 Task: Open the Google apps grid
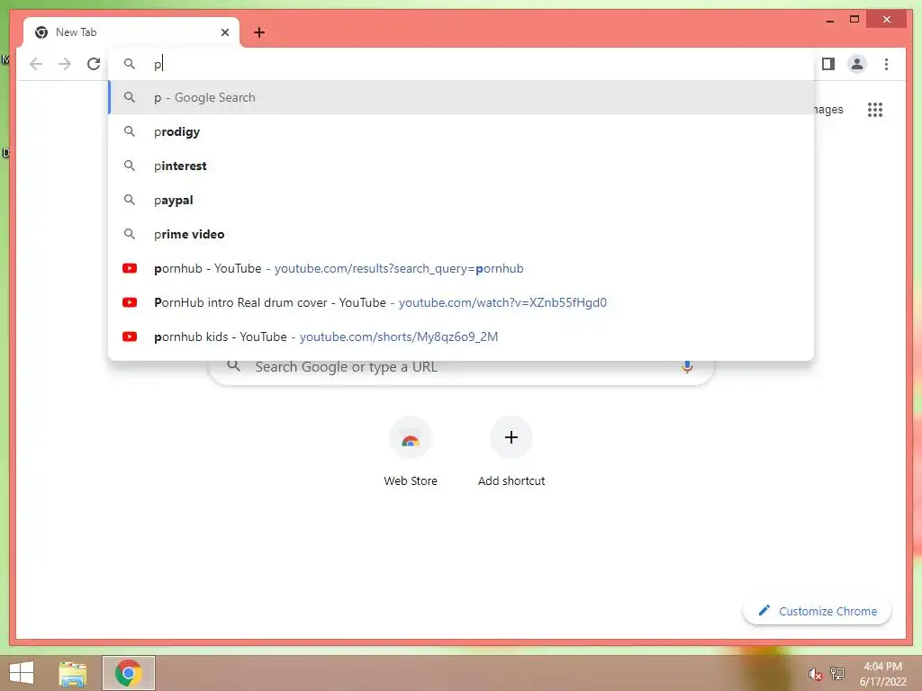[x=875, y=109]
